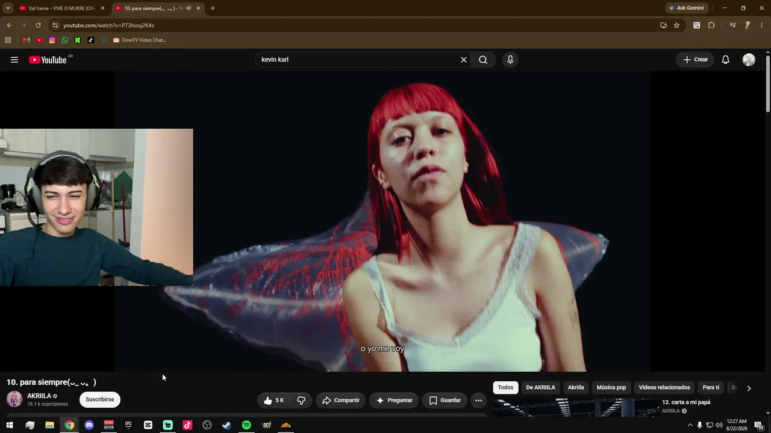Viewport: 771px width, 433px height.
Task: Select the Akriila filter chip
Action: click(576, 387)
